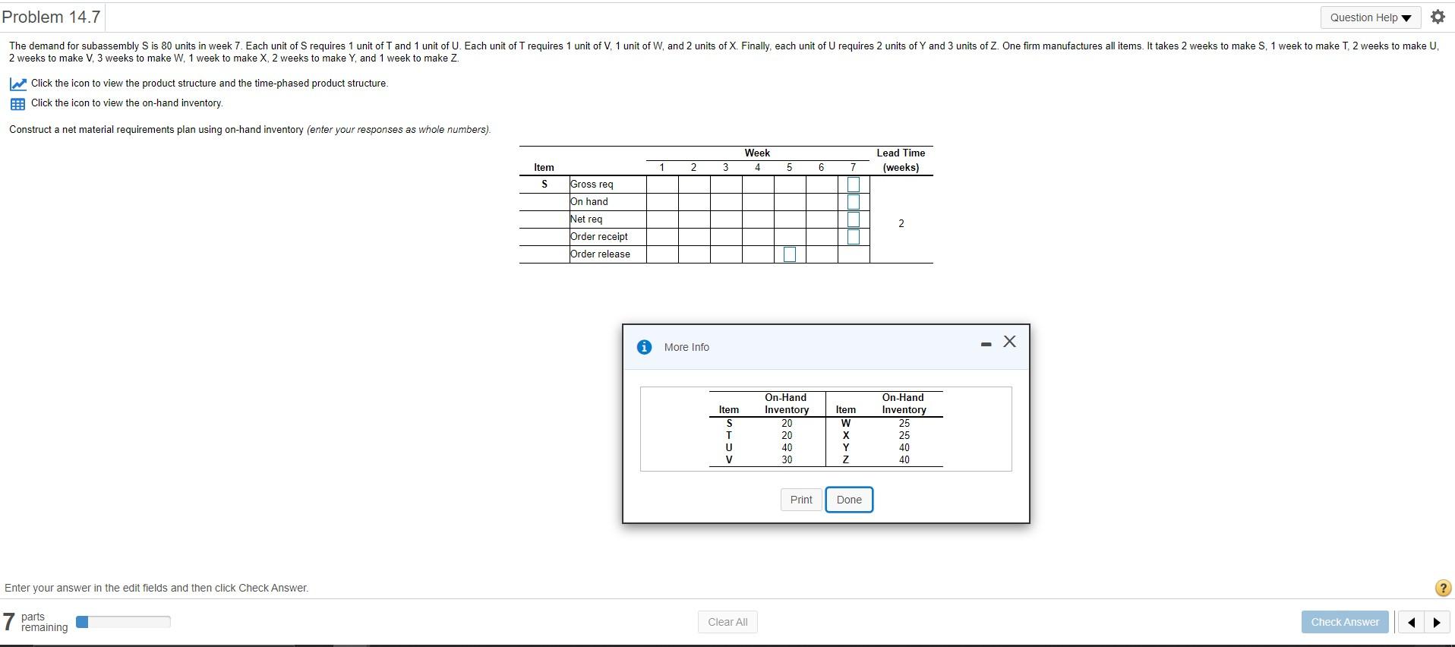Image resolution: width=1455 pixels, height=647 pixels.
Task: Click the 'Enter your answer' instruction text
Action: click(x=156, y=588)
